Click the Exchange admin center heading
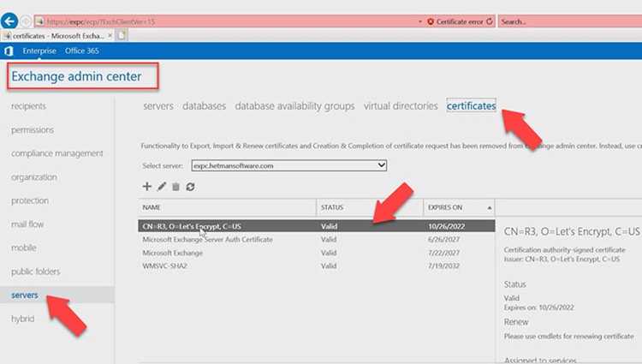The height and width of the screenshot is (364, 642). pyautogui.click(x=76, y=76)
